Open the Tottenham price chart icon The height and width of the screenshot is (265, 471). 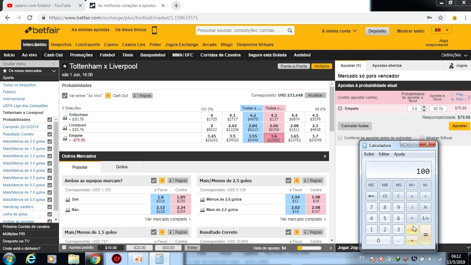click(65, 117)
